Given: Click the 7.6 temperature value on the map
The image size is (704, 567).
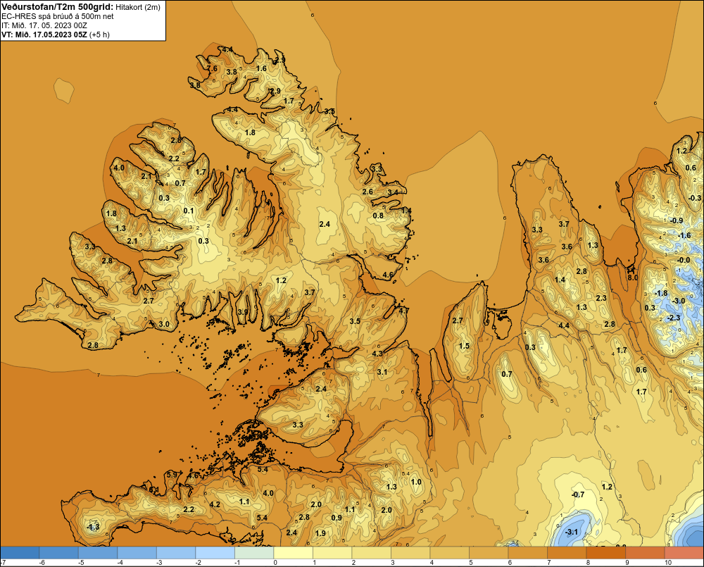Looking at the screenshot, I should pyautogui.click(x=212, y=68).
